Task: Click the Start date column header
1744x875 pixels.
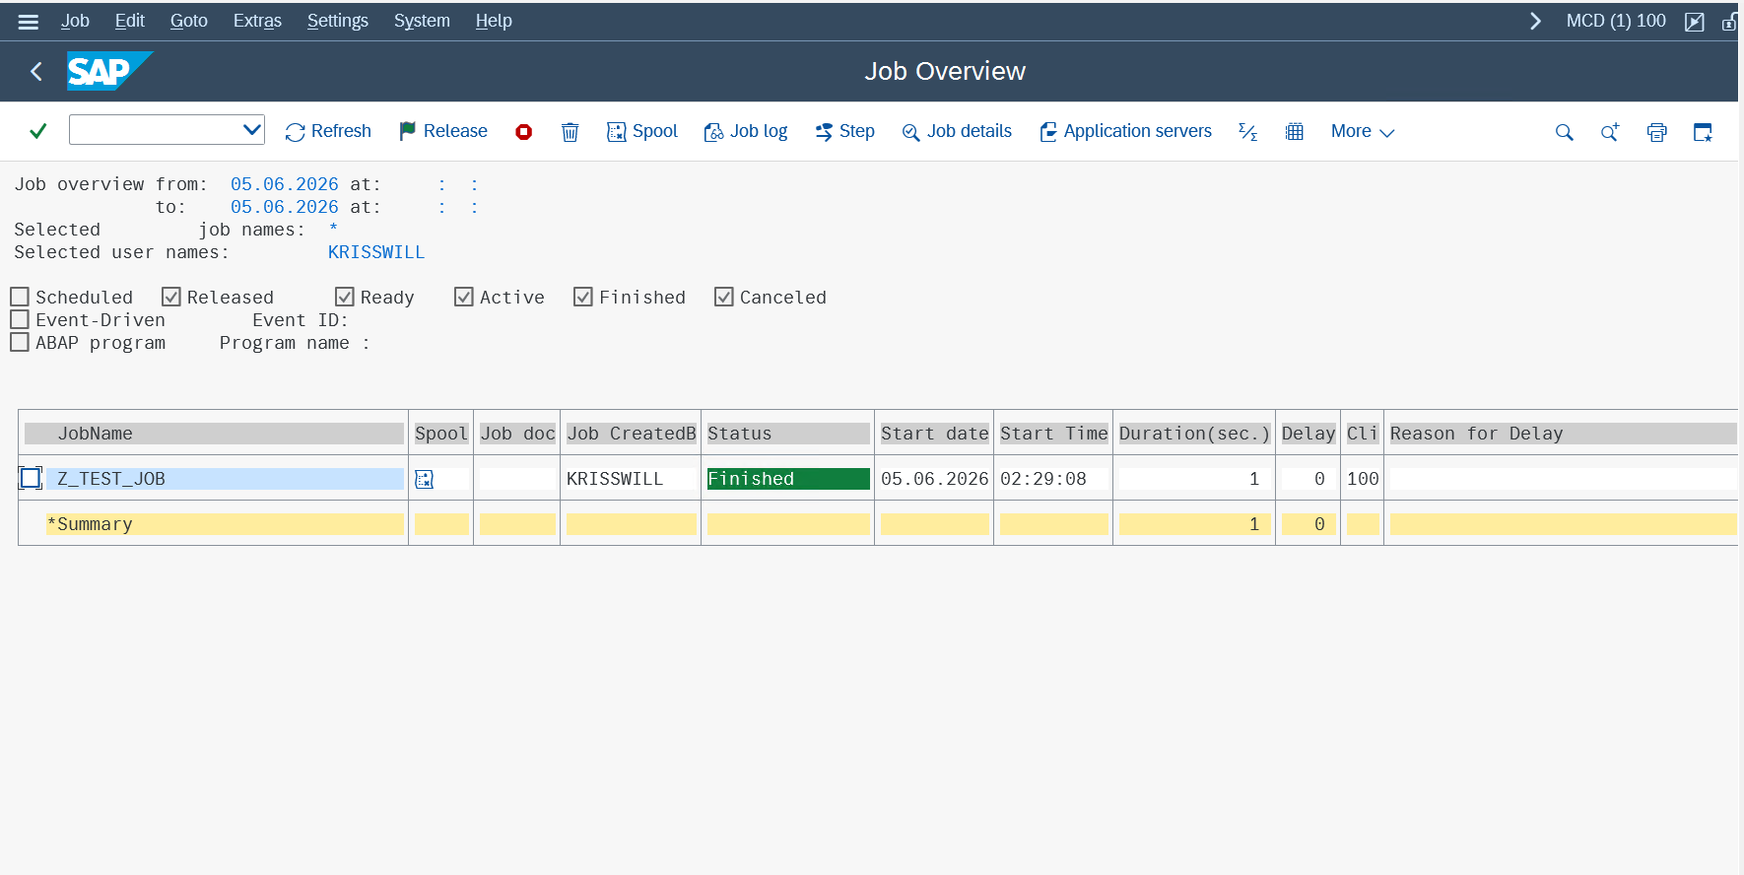Action: point(934,434)
